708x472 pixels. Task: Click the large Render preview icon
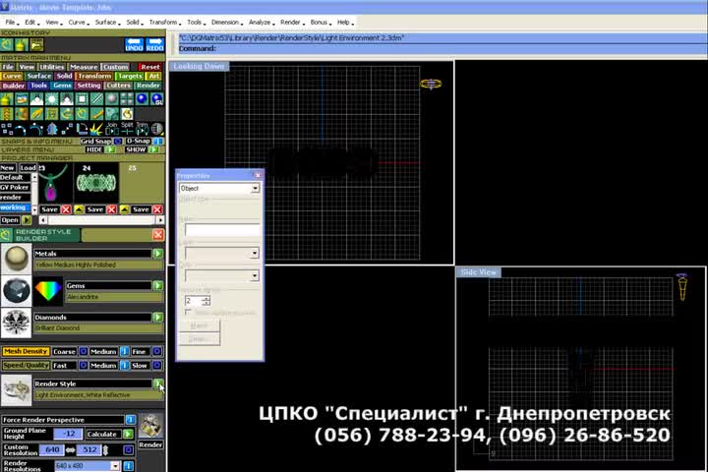(150, 425)
